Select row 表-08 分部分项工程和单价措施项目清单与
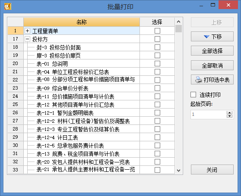 pyautogui.click(x=82, y=80)
